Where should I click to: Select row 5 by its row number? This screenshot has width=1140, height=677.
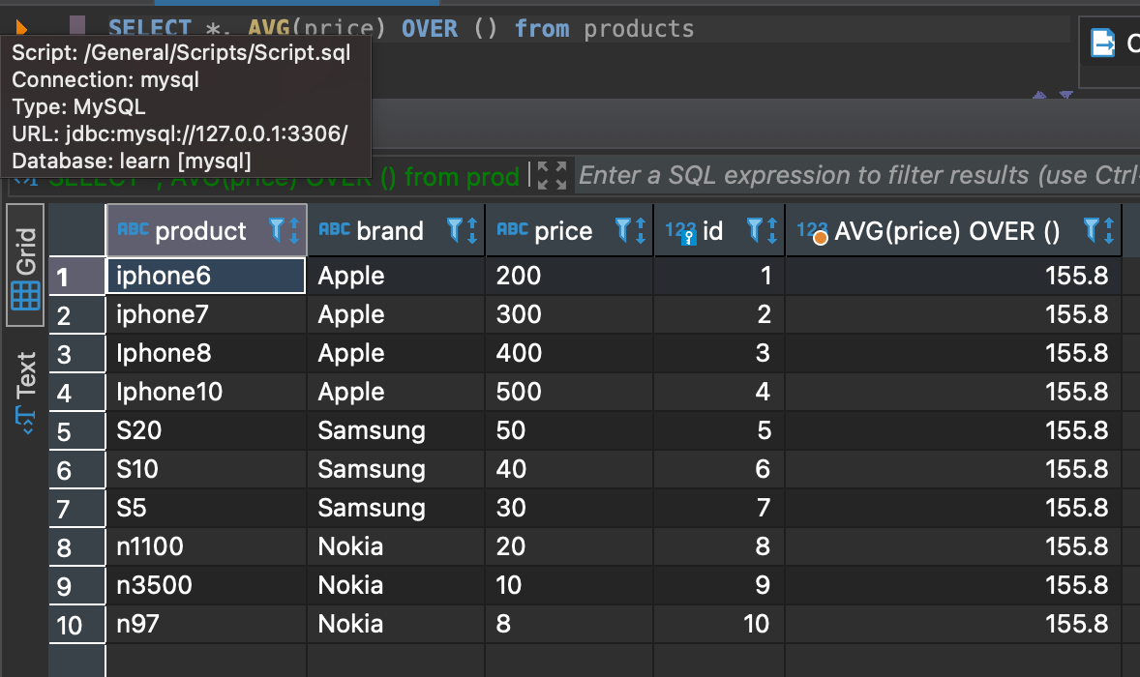[65, 430]
